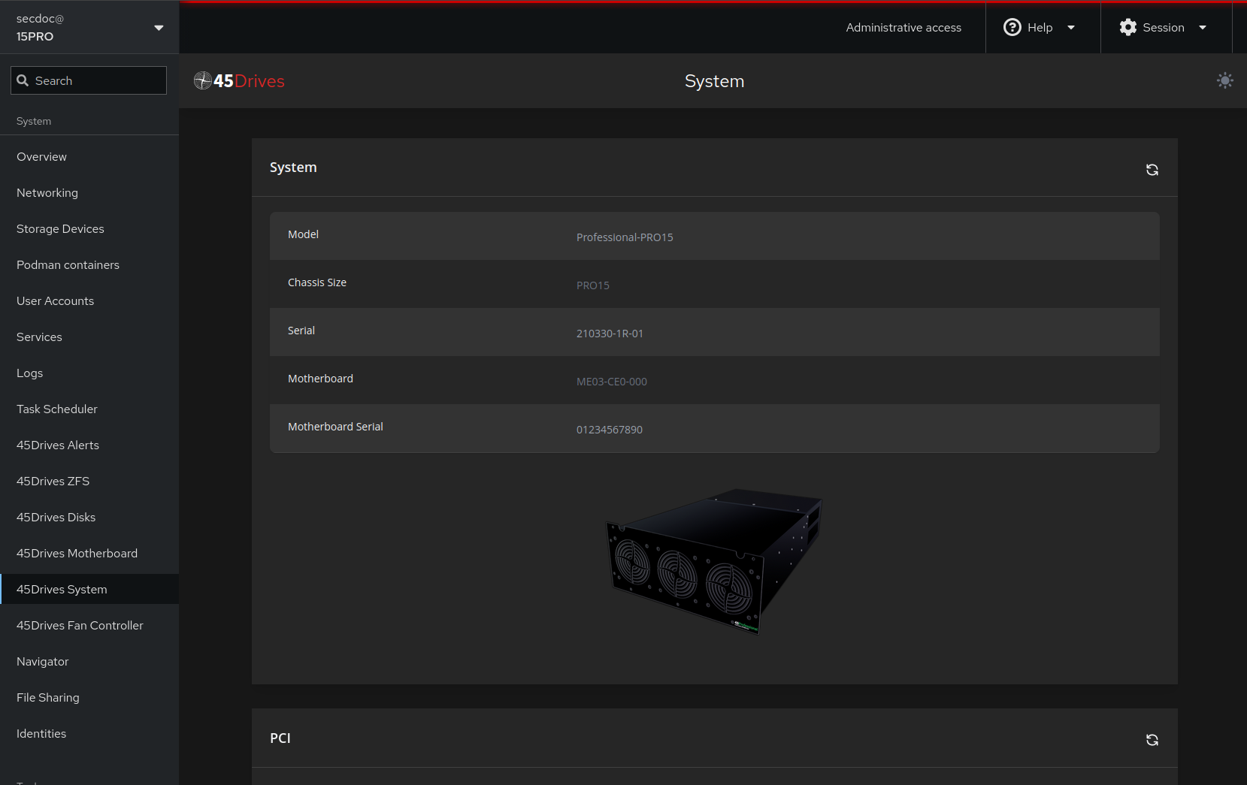
Task: Click the Help question mark icon
Action: coord(1012,27)
